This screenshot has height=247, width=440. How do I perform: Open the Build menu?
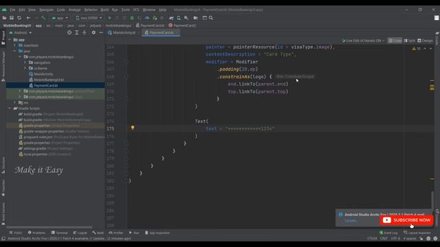pyautogui.click(x=104, y=10)
